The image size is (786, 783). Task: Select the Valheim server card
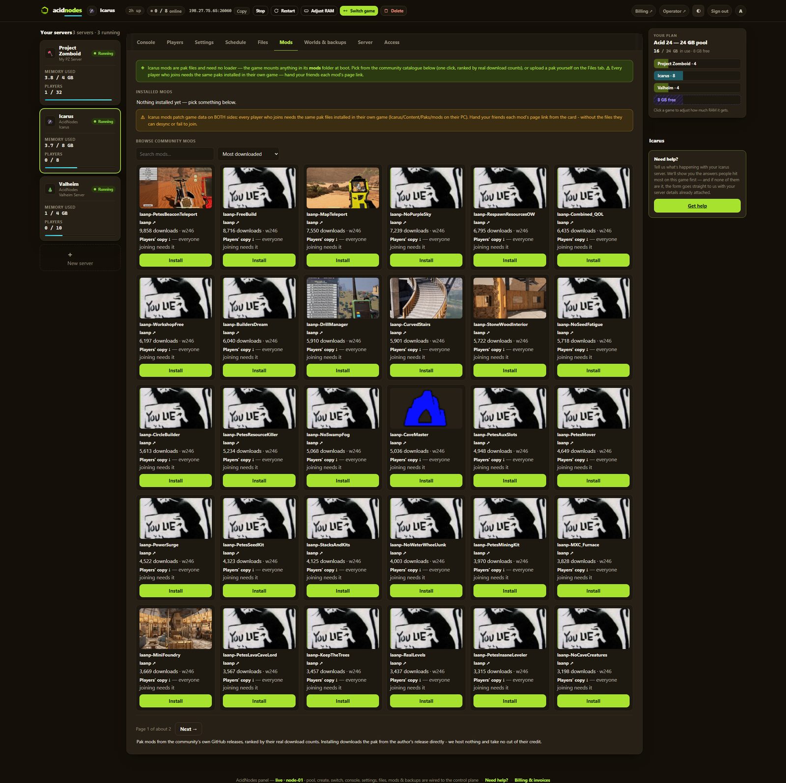click(x=80, y=208)
